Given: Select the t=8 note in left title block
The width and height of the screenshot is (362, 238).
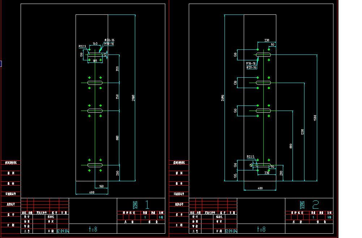Looking at the screenshot, I should pyautogui.click(x=93, y=229).
